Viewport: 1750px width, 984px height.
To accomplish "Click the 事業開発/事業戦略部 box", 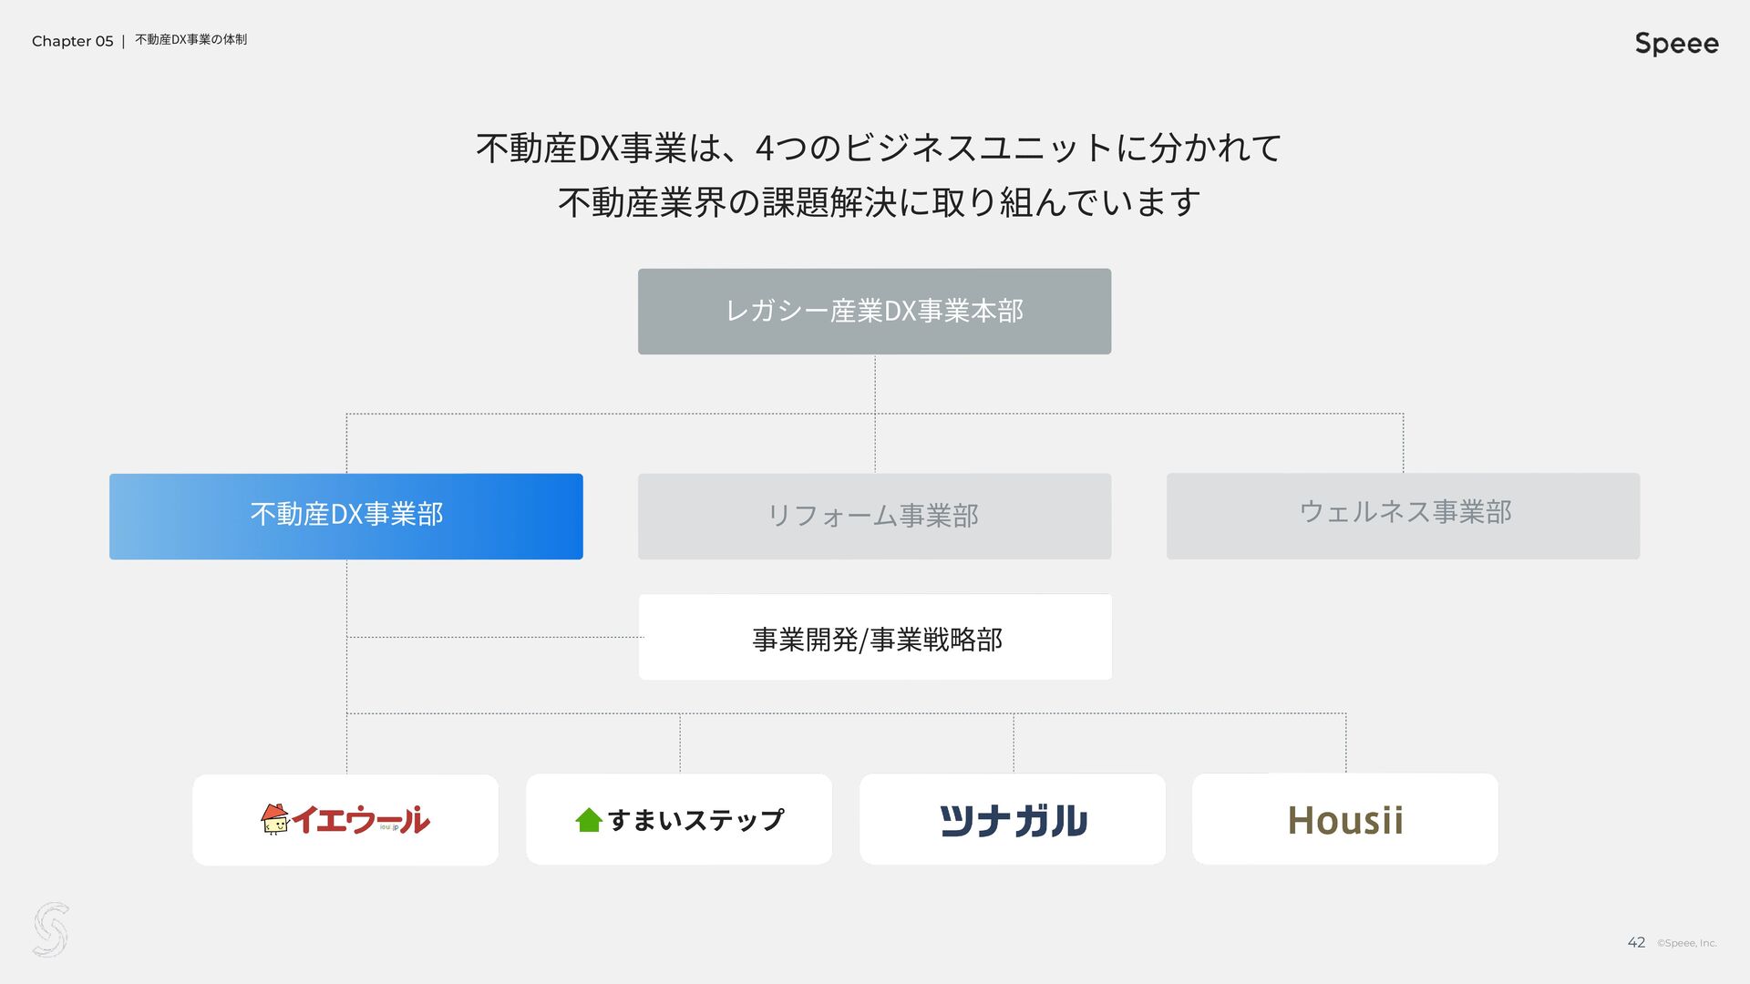I will coord(875,637).
